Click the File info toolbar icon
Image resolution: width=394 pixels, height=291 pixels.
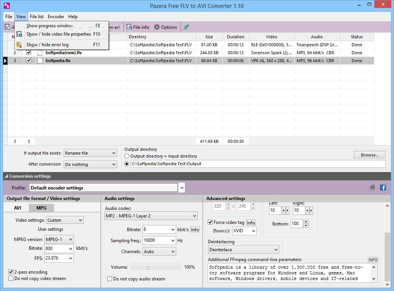(129, 27)
